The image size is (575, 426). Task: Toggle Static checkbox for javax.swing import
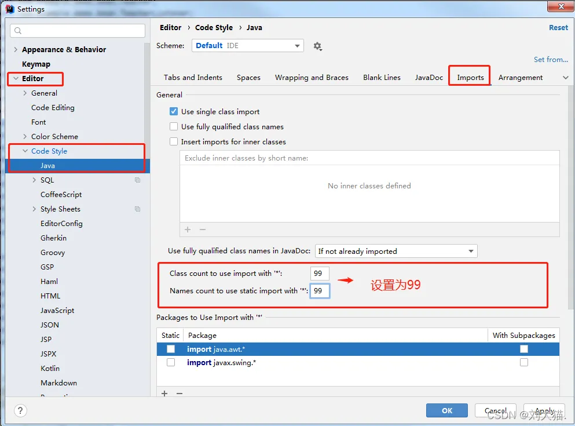(171, 362)
